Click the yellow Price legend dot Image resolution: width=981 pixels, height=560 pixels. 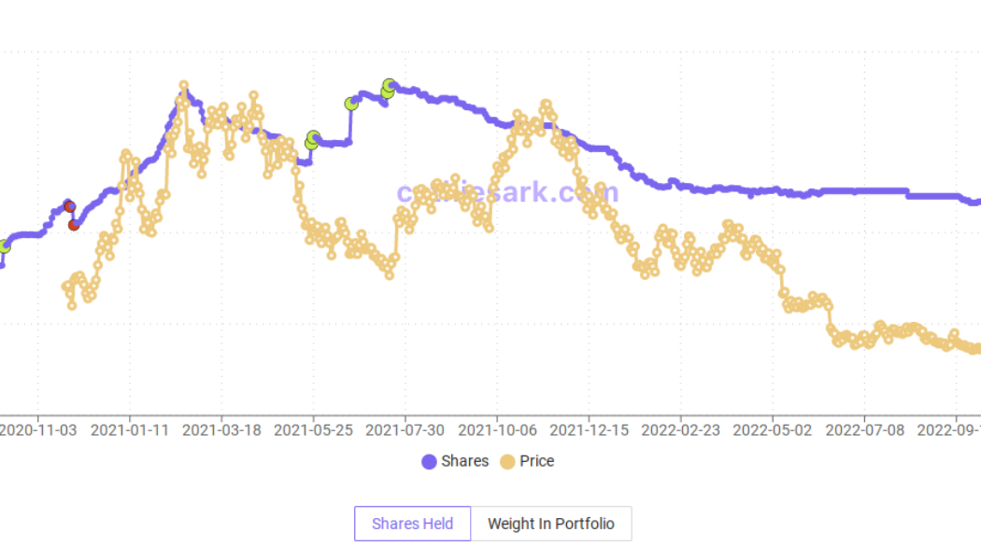point(508,461)
